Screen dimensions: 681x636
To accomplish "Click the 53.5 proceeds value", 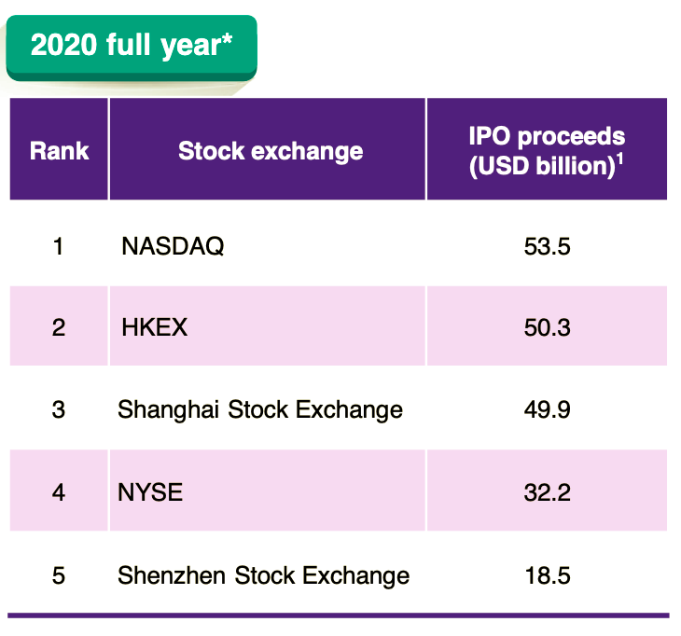I will (x=548, y=246).
